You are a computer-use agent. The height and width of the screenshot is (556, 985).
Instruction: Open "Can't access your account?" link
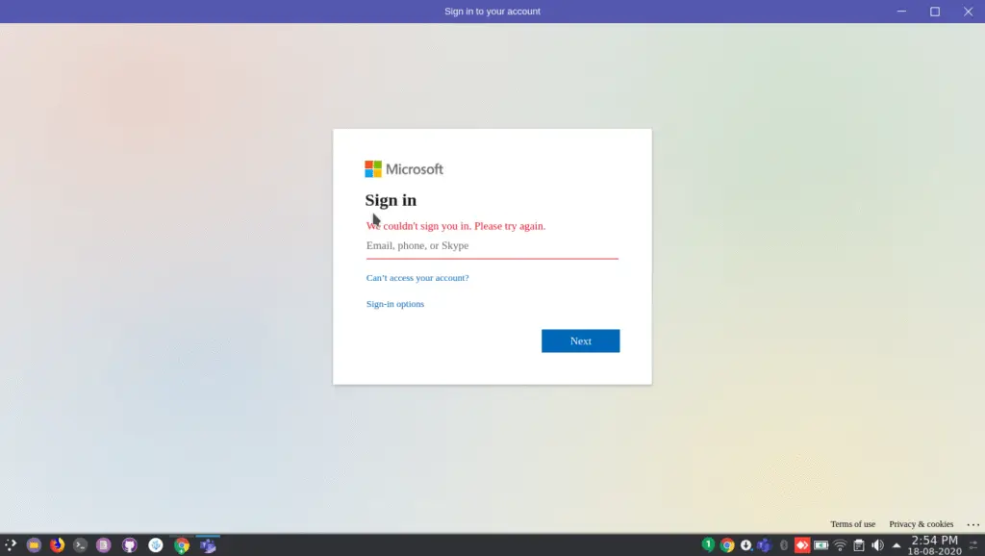coord(417,278)
